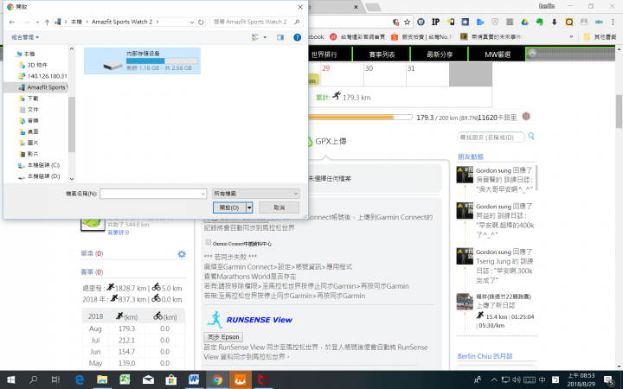Viewport: 623px width, 389px height.
Task: Open the Chrome three-dot menu
Action: click(613, 22)
